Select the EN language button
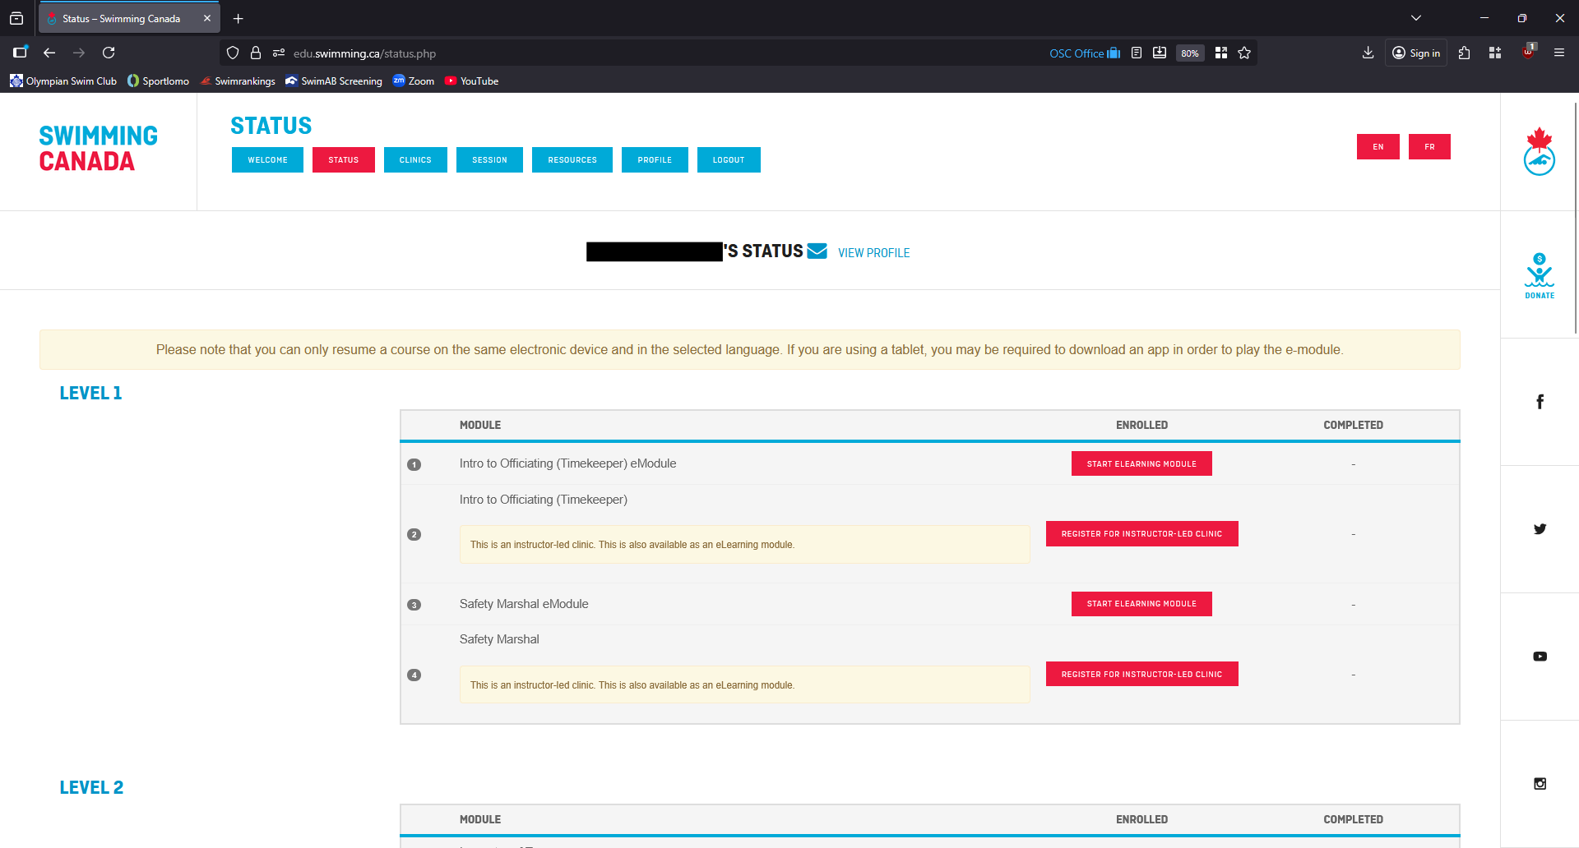Screen dimensions: 1579x848 point(1378,147)
